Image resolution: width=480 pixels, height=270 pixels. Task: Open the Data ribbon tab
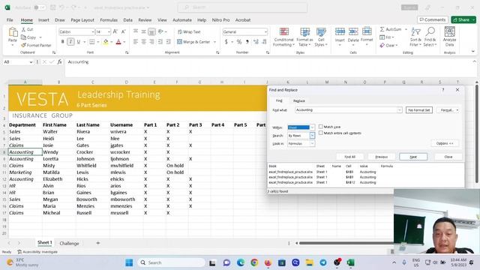click(x=128, y=20)
